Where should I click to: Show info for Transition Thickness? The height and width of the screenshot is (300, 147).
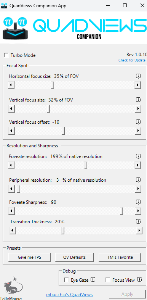click(x=138, y=221)
